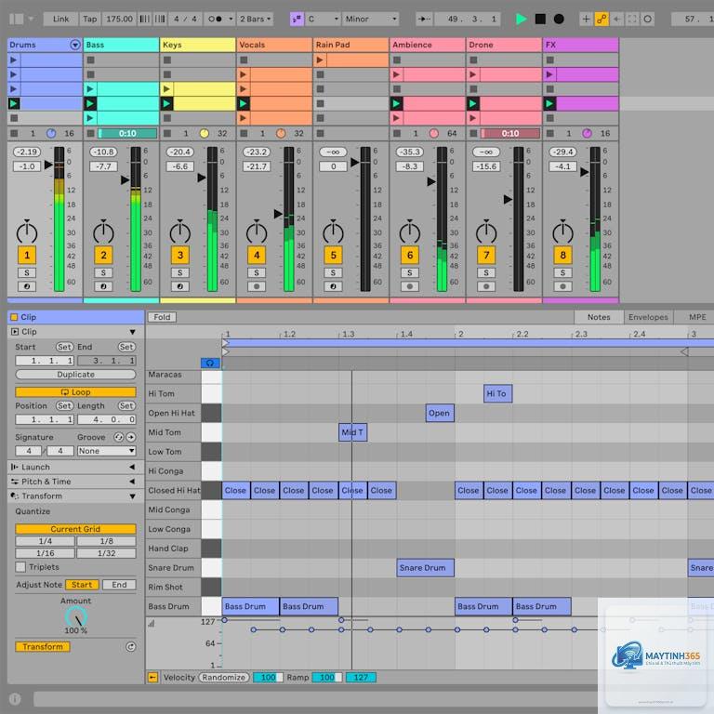
Task: Click the Randomize velocity button
Action: (x=223, y=678)
